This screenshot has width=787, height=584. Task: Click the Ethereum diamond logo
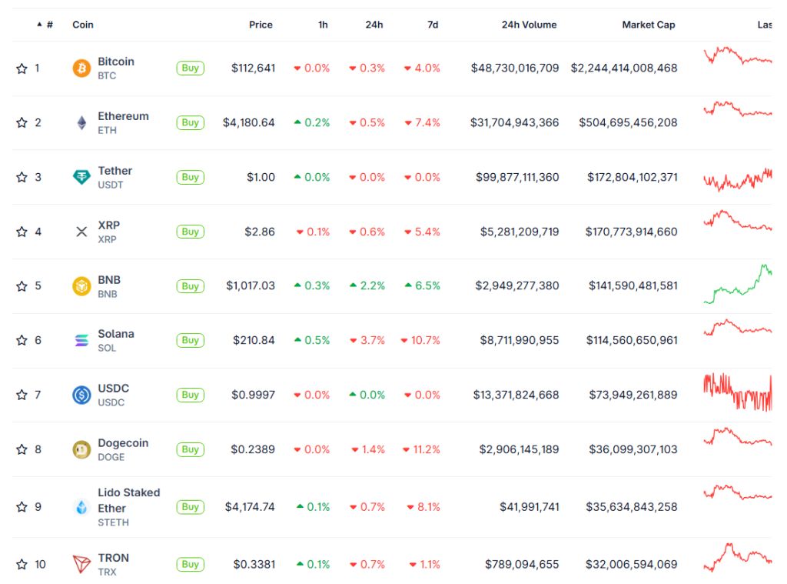point(81,122)
